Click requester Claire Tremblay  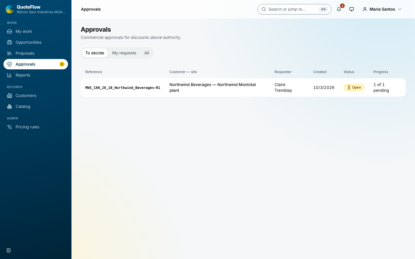[283, 87]
